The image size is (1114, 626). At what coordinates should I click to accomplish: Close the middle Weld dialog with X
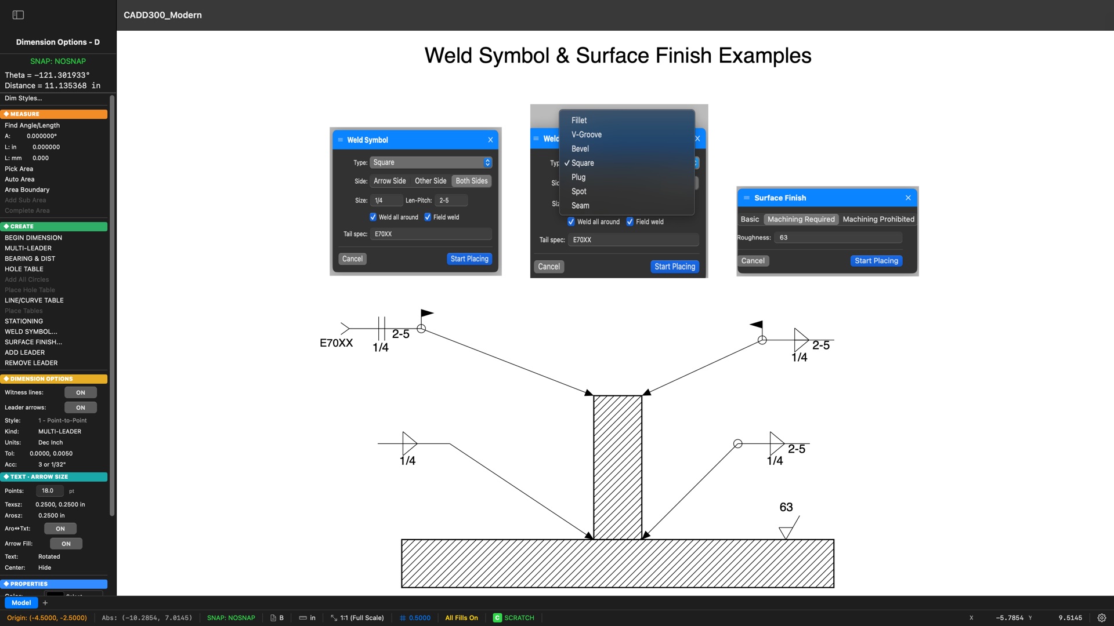(x=698, y=139)
